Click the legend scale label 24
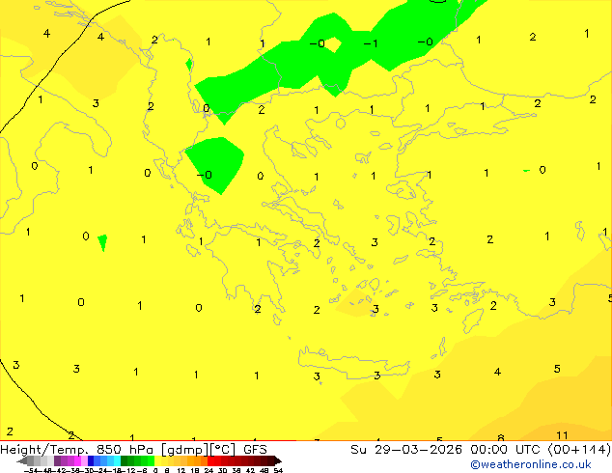Viewport: 612px width, 473px height. [209, 470]
